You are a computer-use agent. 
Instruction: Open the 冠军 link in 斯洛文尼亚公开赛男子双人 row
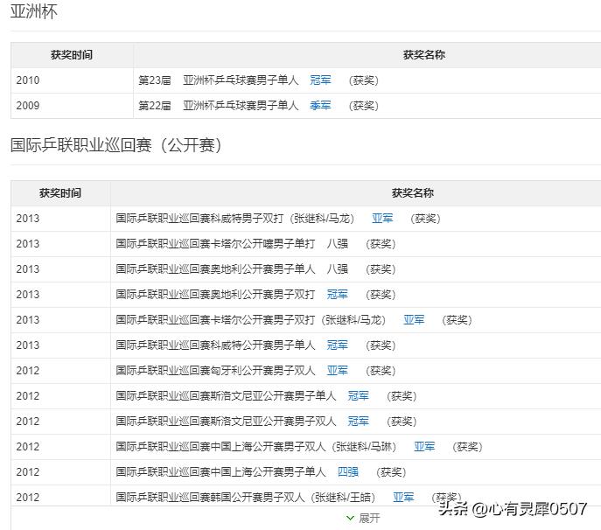[x=359, y=421]
